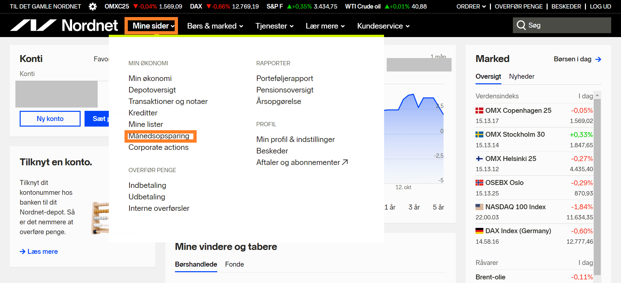
Task: Open Kreditter menu entry
Action: [x=143, y=113]
